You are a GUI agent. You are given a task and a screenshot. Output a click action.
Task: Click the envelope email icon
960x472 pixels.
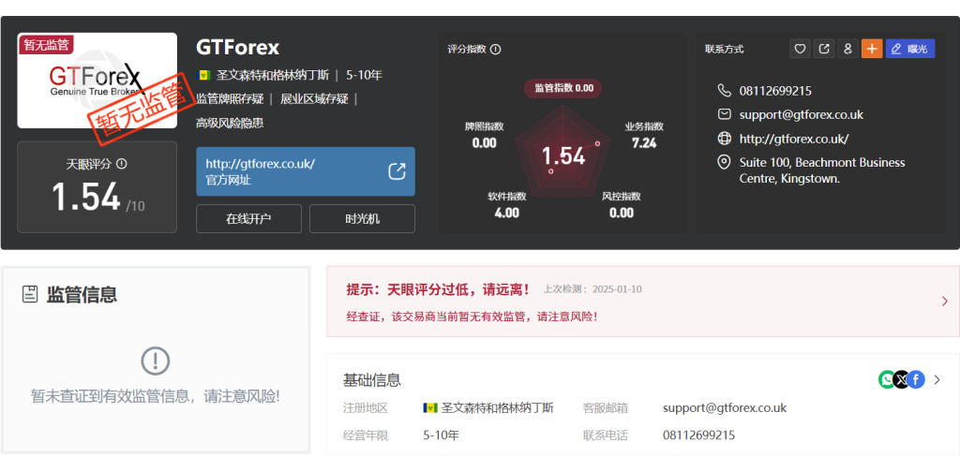tap(725, 114)
